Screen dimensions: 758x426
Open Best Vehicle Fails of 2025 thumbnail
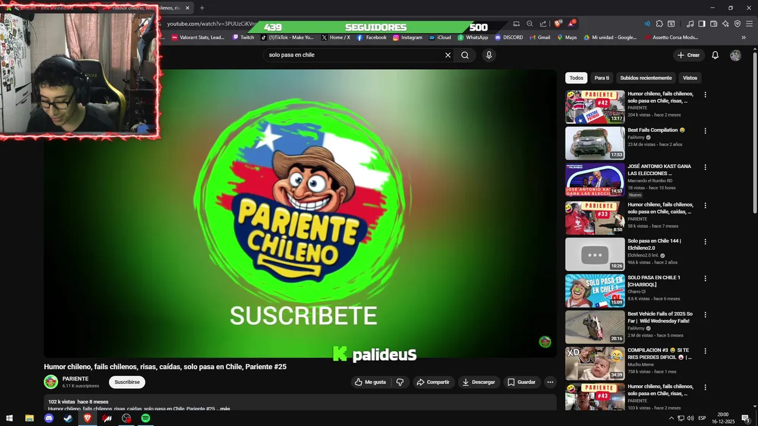595,327
